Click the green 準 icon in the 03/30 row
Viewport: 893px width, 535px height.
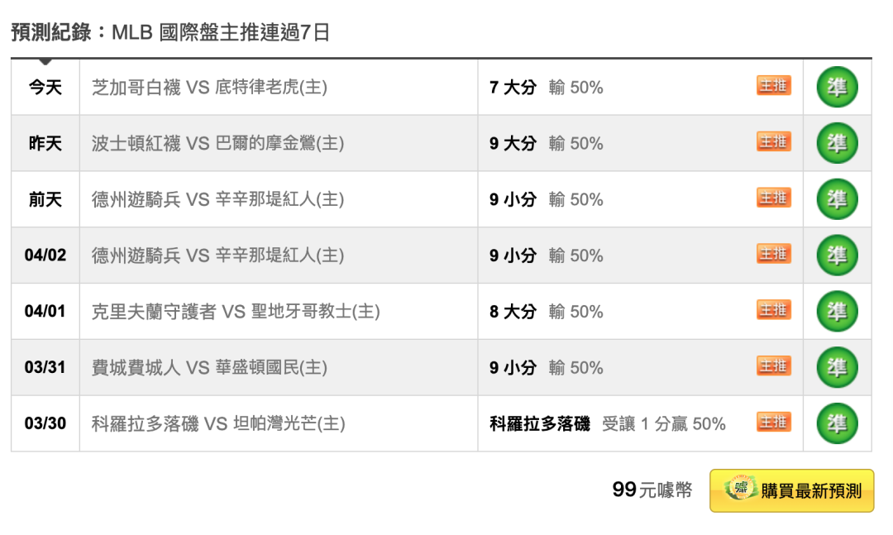point(837,423)
